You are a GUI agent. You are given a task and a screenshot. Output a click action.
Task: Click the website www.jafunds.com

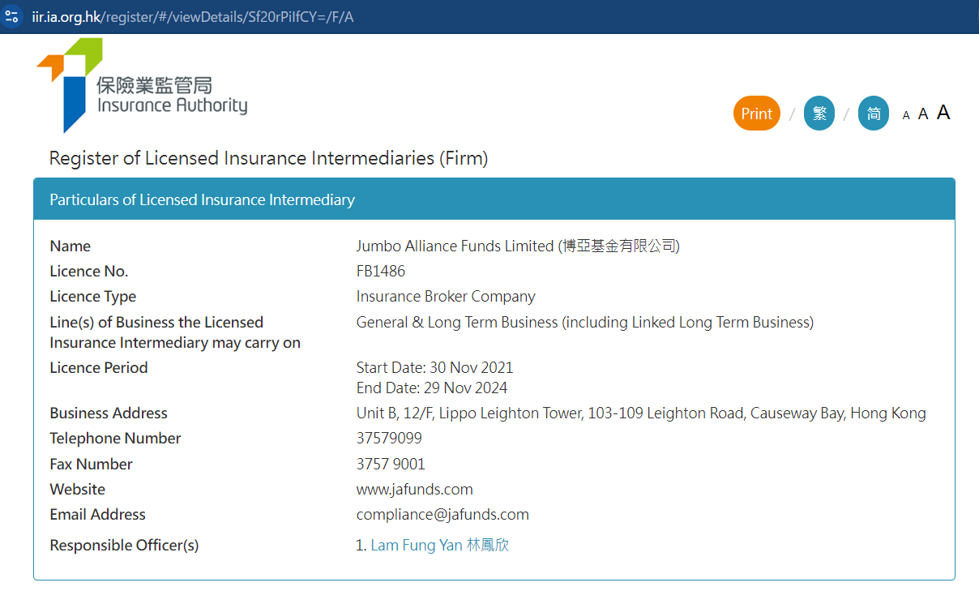[414, 490]
